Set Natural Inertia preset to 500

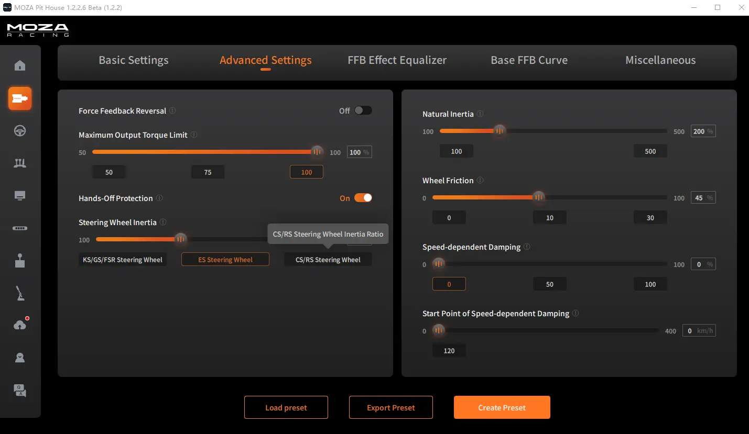[x=650, y=151]
